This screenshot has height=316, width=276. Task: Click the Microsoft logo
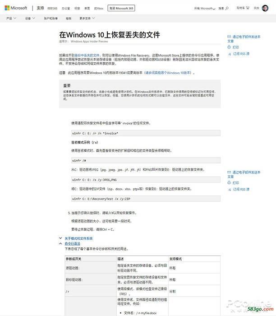coord(16,8)
